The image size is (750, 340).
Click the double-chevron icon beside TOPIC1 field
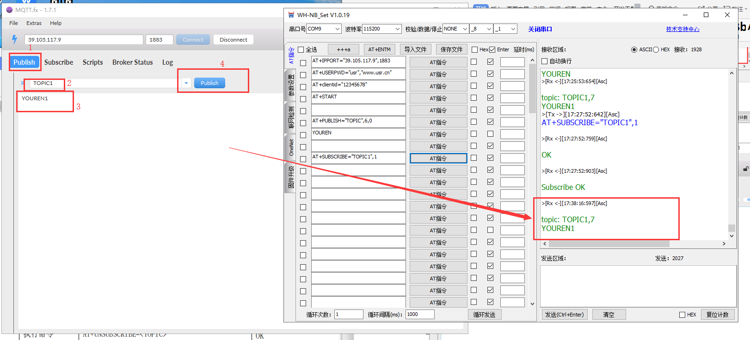coord(22,83)
